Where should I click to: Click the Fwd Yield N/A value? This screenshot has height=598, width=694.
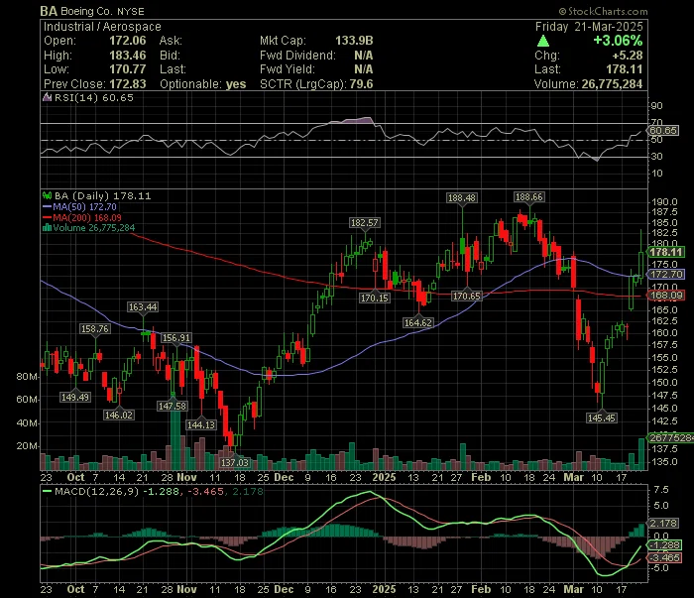364,69
